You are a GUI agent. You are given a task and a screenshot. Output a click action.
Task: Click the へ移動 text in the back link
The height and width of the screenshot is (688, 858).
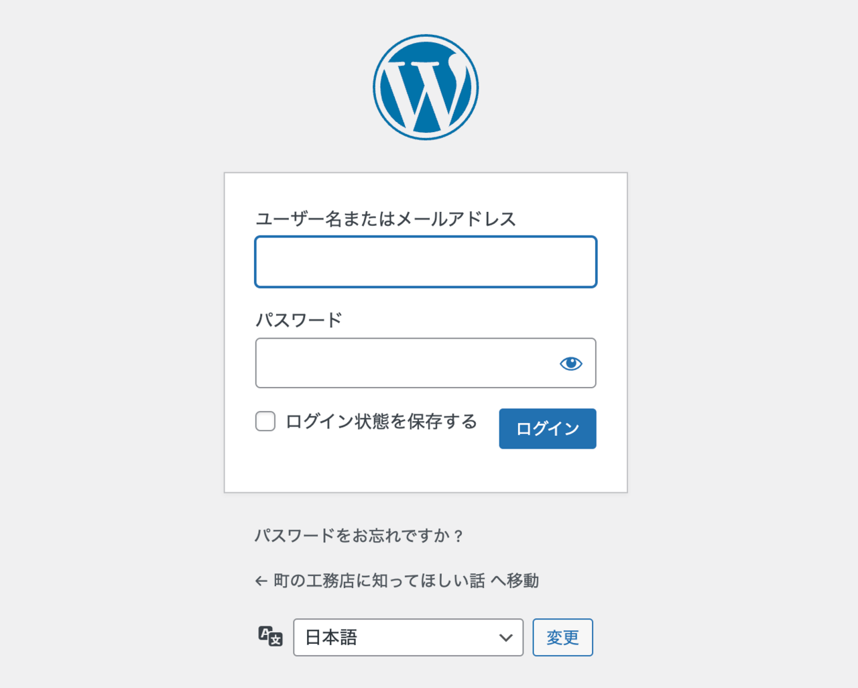click(515, 581)
